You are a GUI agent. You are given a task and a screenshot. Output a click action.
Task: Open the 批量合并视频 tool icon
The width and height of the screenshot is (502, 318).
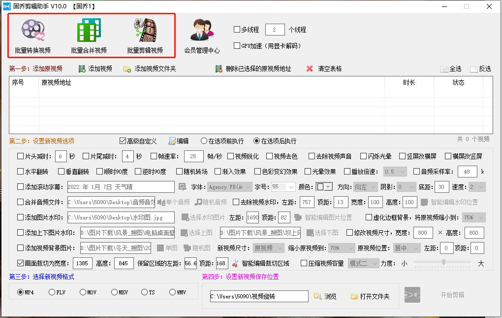(x=89, y=30)
